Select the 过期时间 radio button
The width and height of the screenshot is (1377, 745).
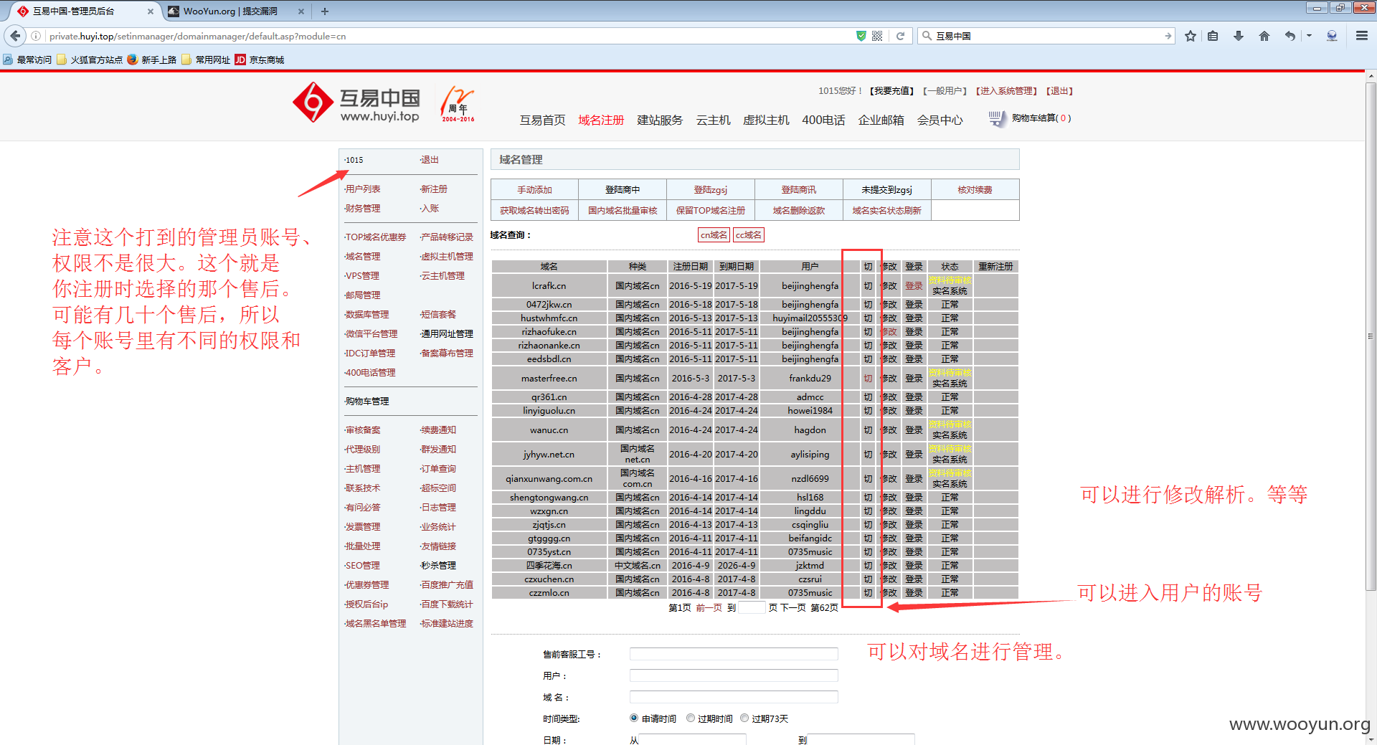click(690, 718)
